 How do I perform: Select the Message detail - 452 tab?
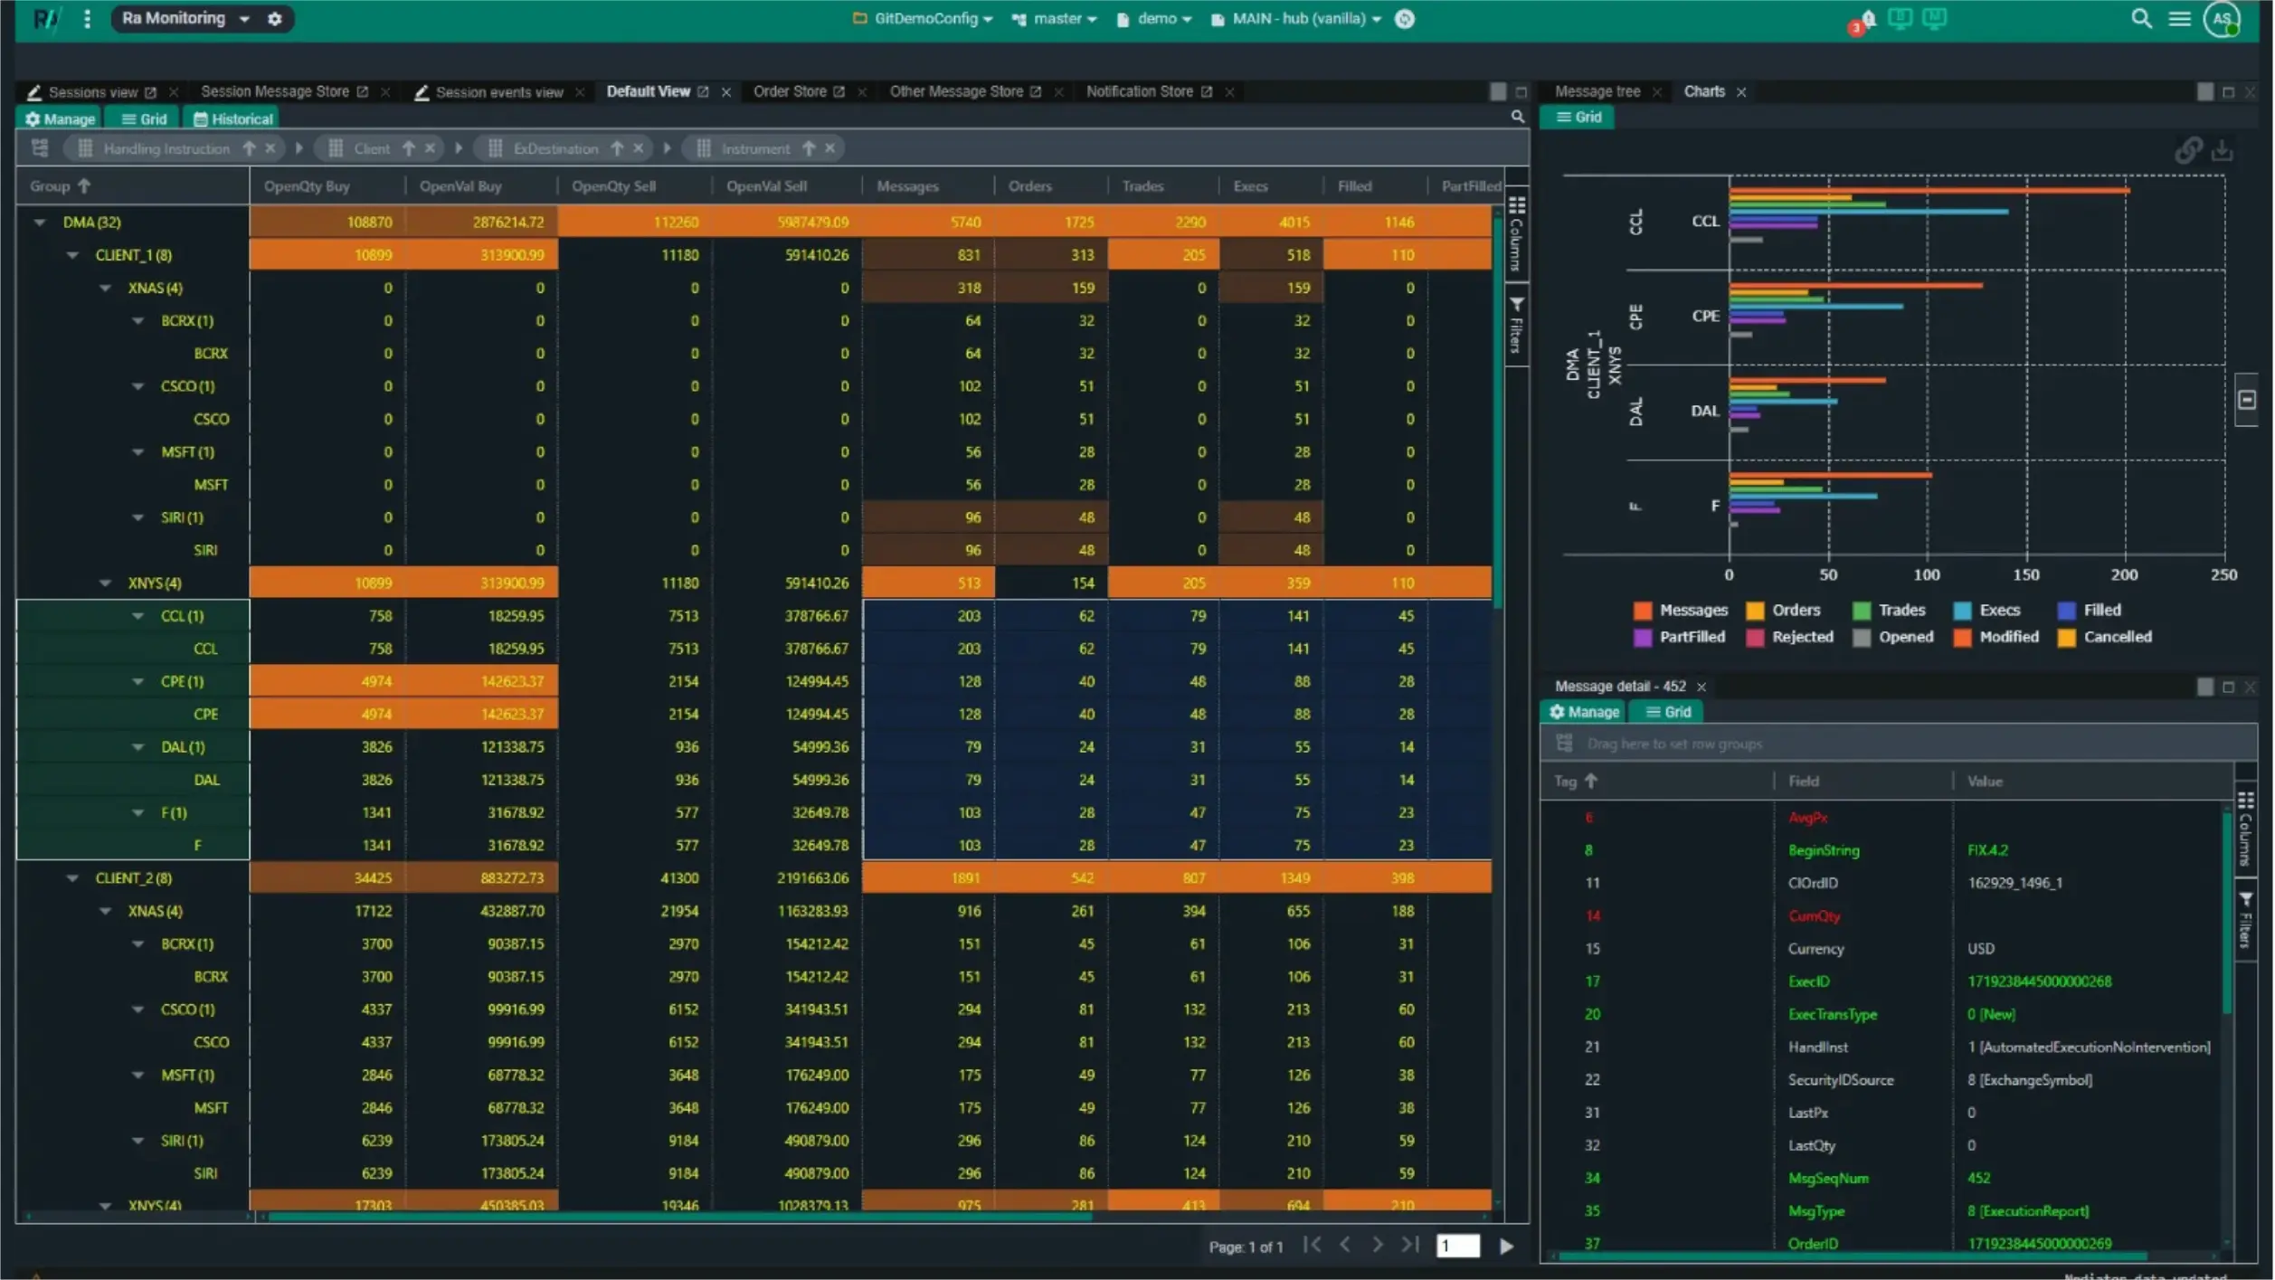tap(1620, 687)
